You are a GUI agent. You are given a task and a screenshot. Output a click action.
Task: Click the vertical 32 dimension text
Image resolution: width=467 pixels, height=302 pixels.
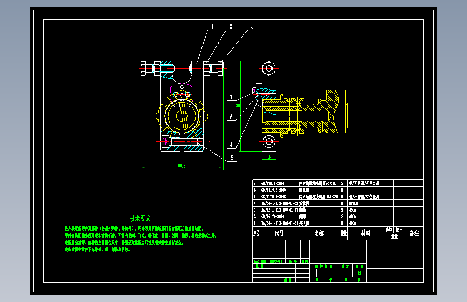pos(238,106)
